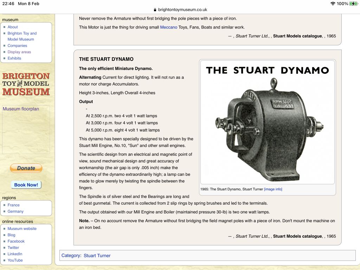Open Brighton Toy and Model Museum link
360x270 pixels.
[x=22, y=36]
